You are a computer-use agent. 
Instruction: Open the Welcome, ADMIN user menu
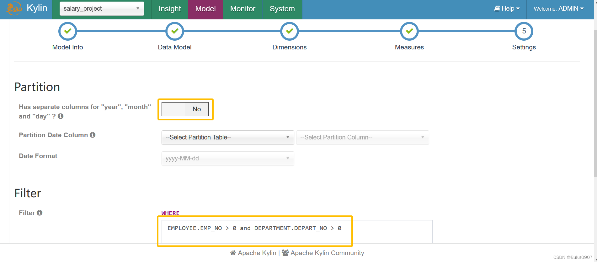(x=559, y=9)
